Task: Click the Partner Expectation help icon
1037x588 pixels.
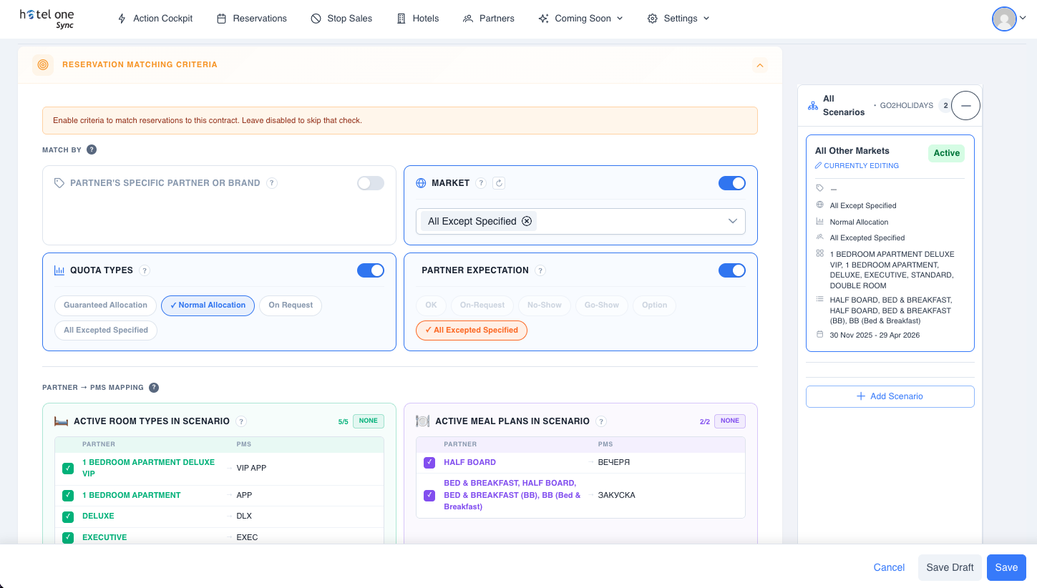Action: 540,270
